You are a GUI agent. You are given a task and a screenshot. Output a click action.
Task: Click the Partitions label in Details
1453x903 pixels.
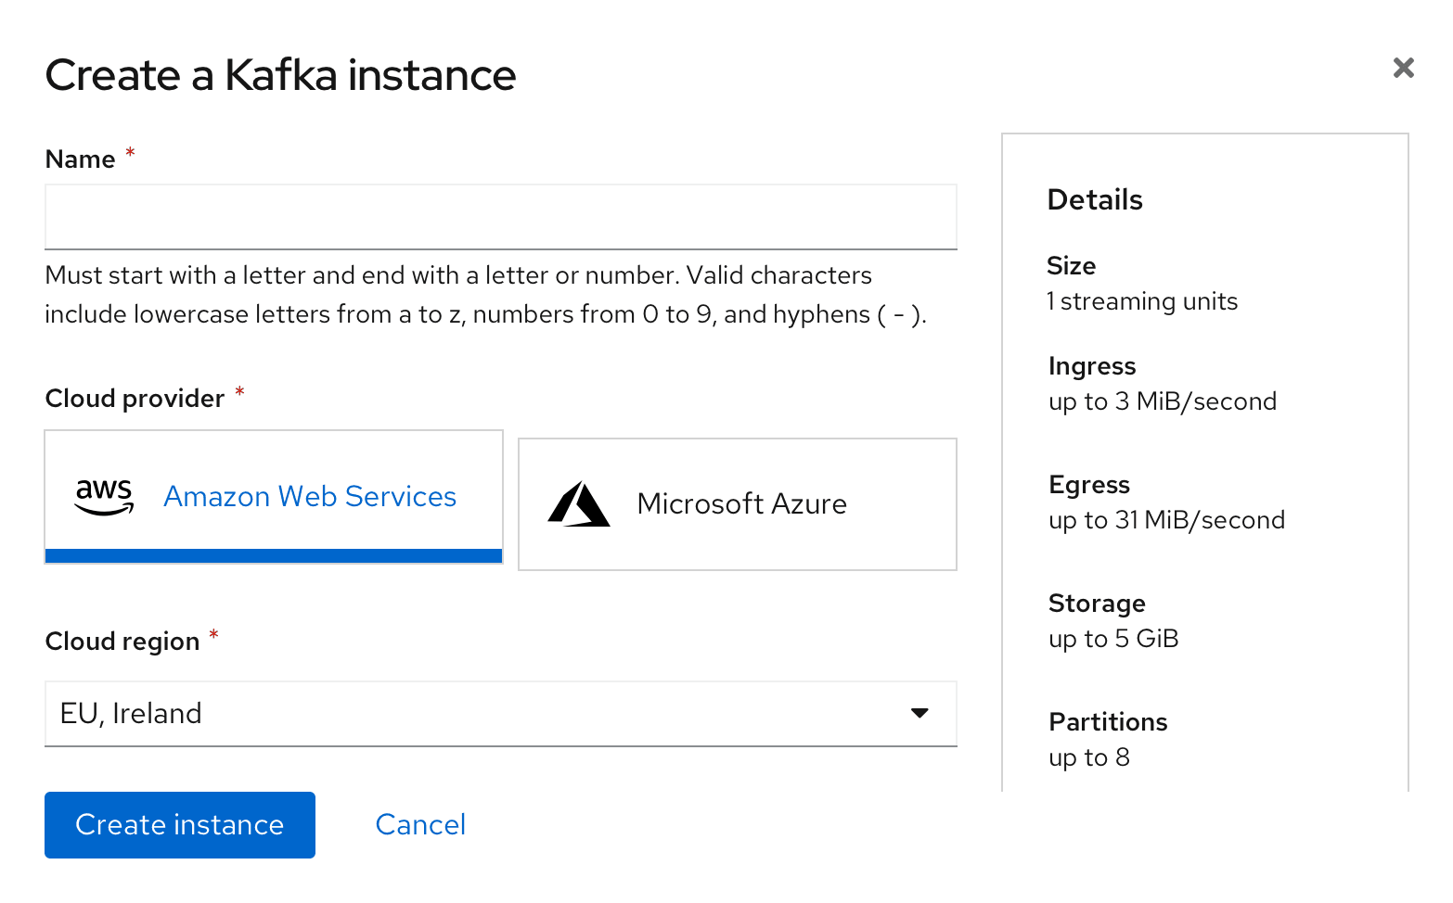pos(1107,722)
